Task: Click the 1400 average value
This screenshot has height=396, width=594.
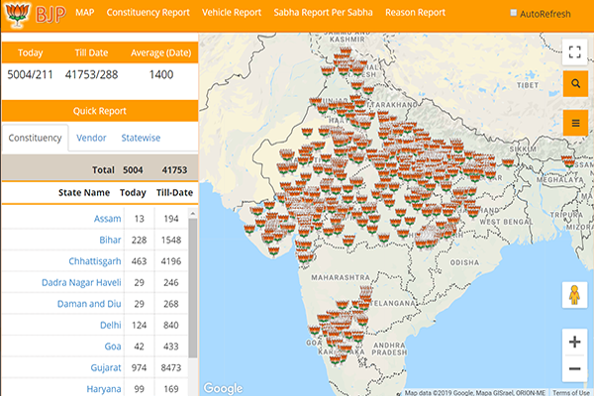Action: [161, 74]
